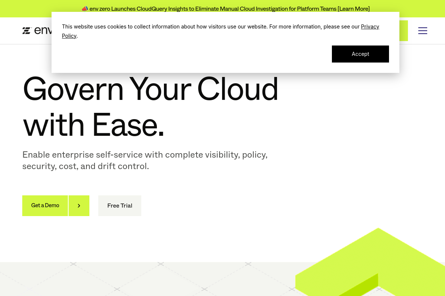Click the green button behind the cookie dialog

point(403,31)
